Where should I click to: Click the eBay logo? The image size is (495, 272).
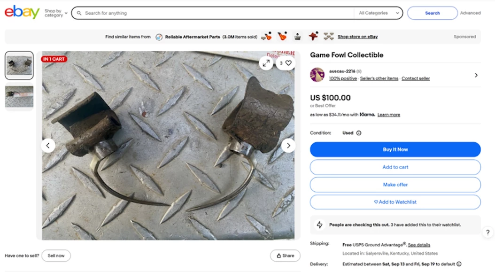(22, 12)
